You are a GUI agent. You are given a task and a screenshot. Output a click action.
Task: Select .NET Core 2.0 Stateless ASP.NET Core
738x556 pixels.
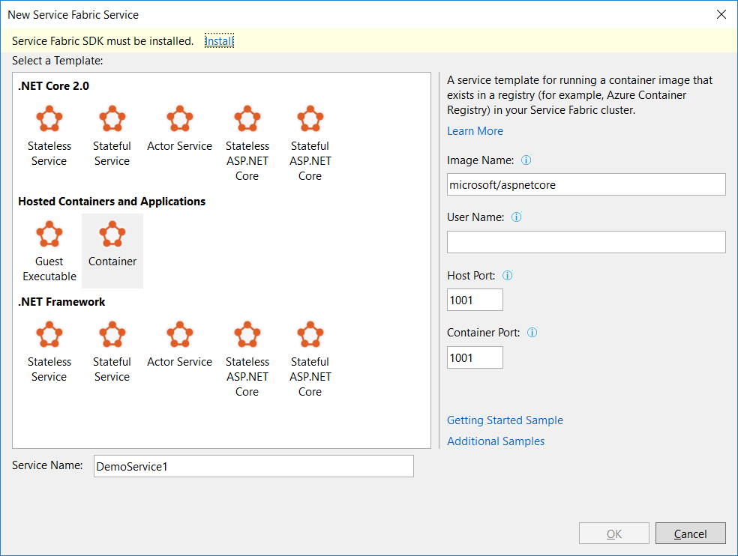247,142
